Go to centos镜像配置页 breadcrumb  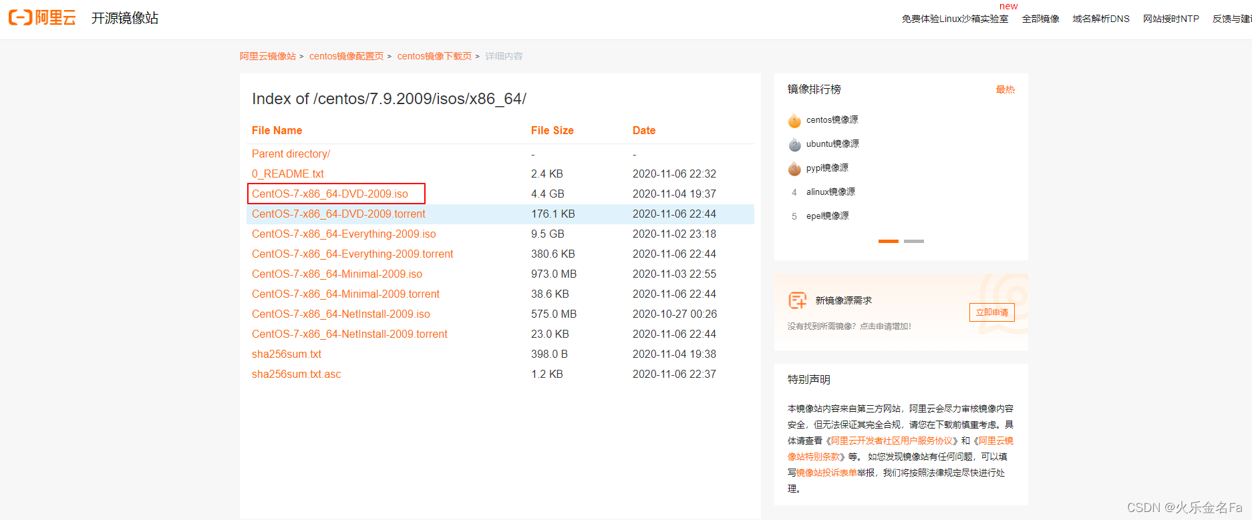pyautogui.click(x=347, y=56)
